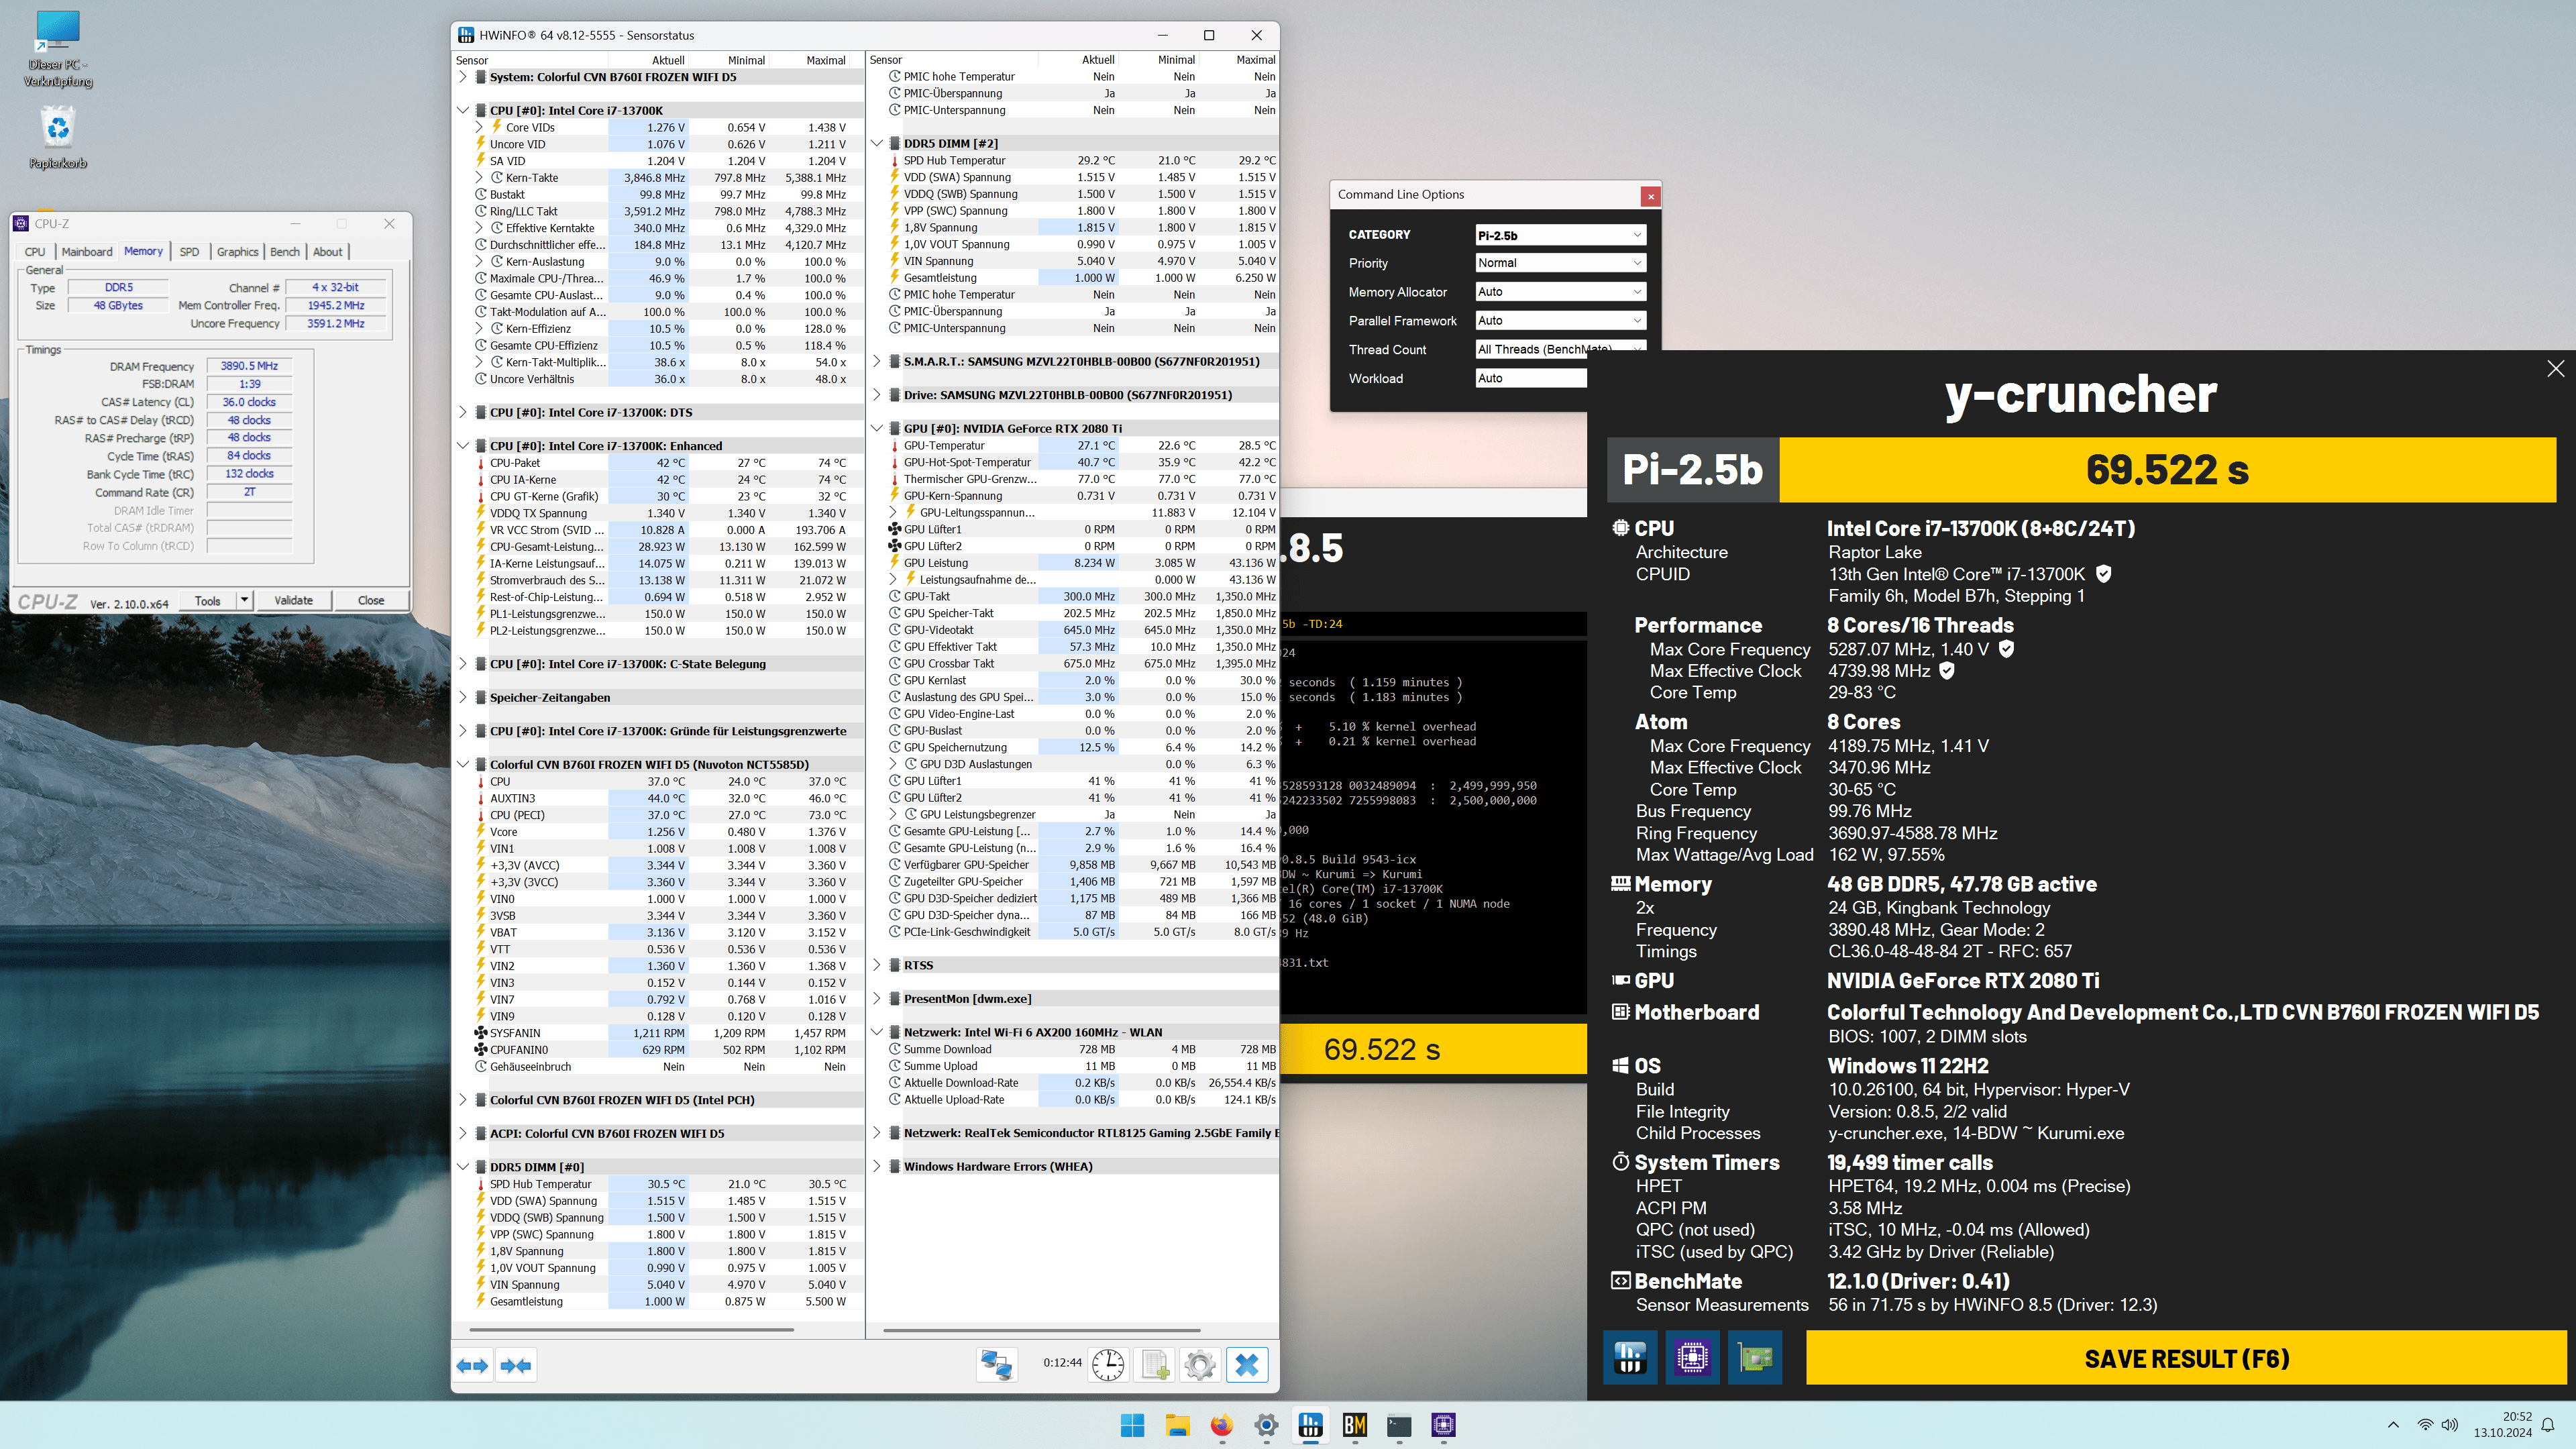
Task: Expand Windows Hardware Errors (WHEA) section
Action: click(877, 1166)
